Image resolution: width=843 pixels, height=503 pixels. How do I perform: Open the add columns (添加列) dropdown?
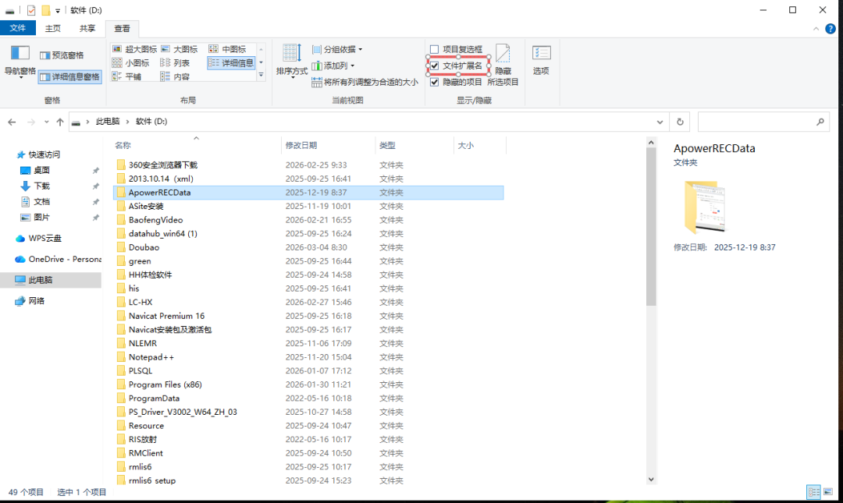333,66
